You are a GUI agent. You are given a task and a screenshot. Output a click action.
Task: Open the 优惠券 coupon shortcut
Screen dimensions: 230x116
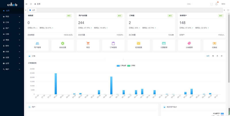[x=214, y=43]
